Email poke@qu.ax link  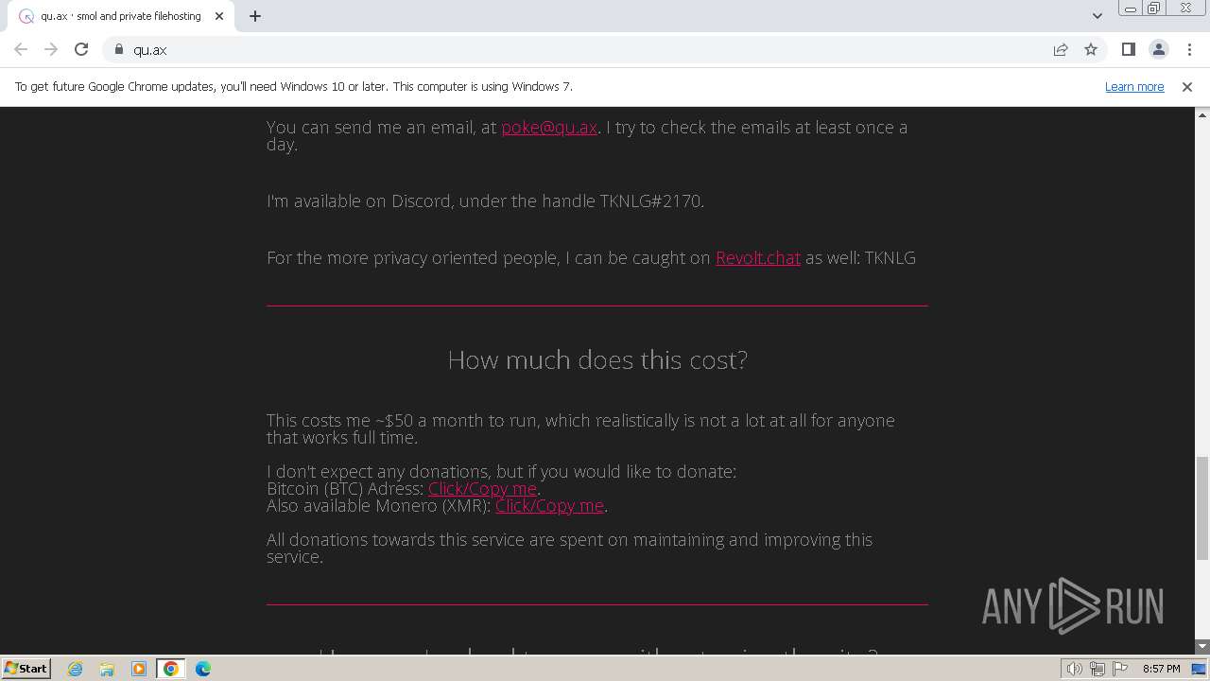(x=549, y=127)
